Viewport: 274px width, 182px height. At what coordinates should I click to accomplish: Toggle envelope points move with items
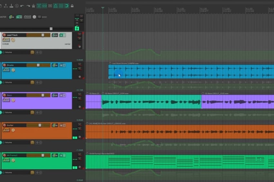[x=55, y=6]
